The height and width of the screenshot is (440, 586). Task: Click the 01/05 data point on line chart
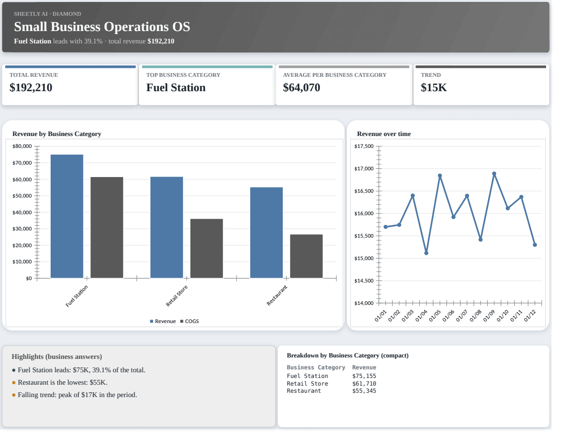click(x=440, y=176)
